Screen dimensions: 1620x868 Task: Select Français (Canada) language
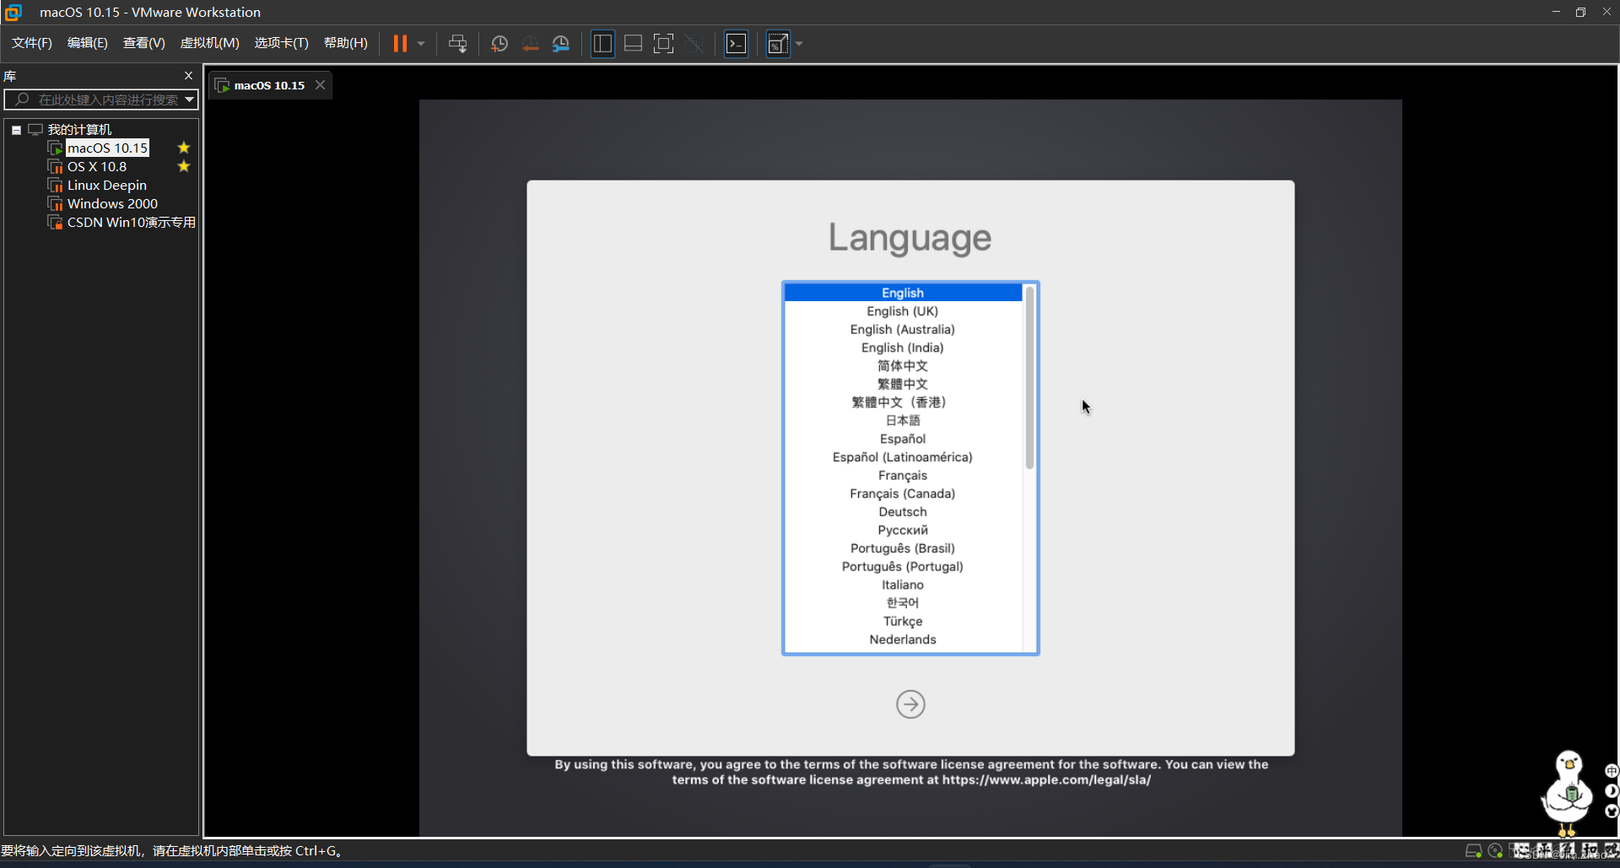[x=903, y=493]
